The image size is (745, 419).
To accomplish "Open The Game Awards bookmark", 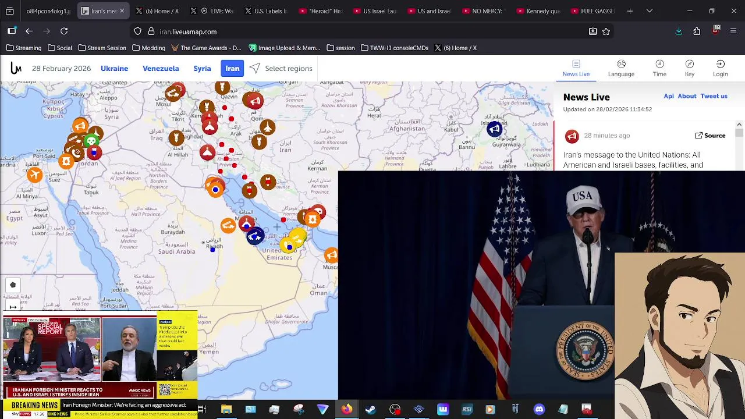I will (206, 48).
